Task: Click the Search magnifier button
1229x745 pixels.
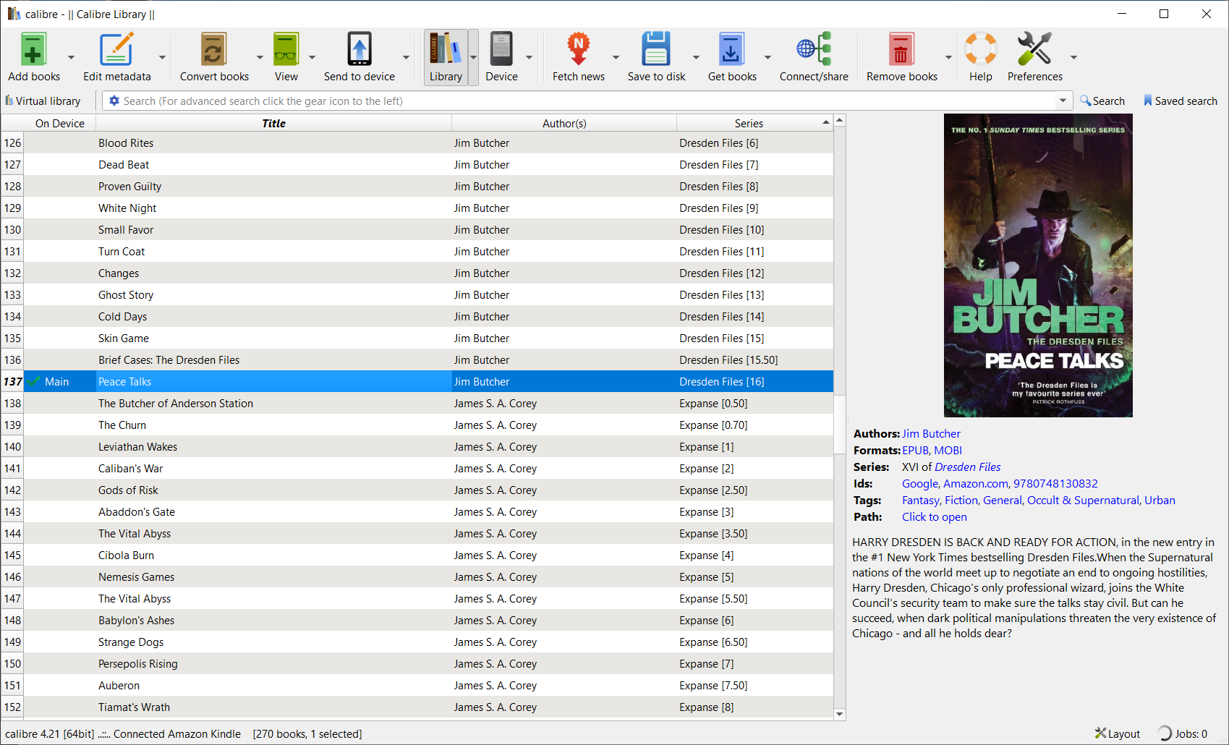Action: [1102, 101]
